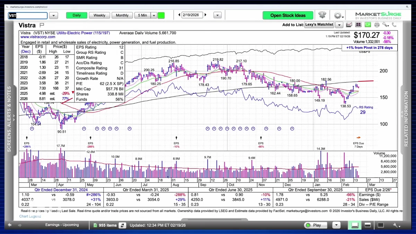Open the alerts bell icon
Image resolution: width=416 pixels, height=234 pixels.
(322, 15)
